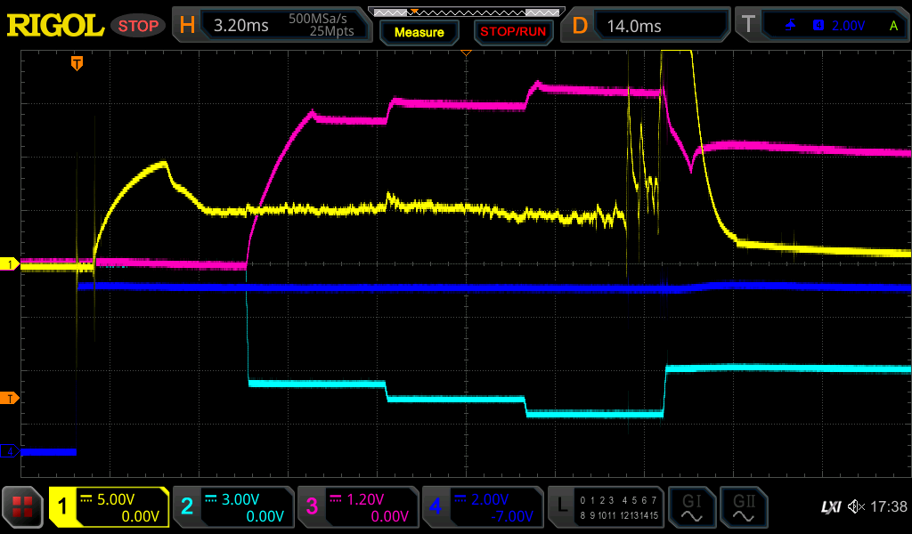Click the RIGOL logo
912x534 pixels.
(55, 26)
